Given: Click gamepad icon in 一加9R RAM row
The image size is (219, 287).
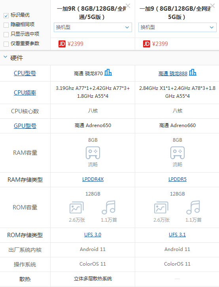Looking at the screenshot, I should [x=93, y=153].
